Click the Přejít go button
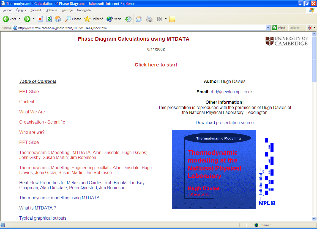This screenshot has height=229, width=317. [279, 28]
